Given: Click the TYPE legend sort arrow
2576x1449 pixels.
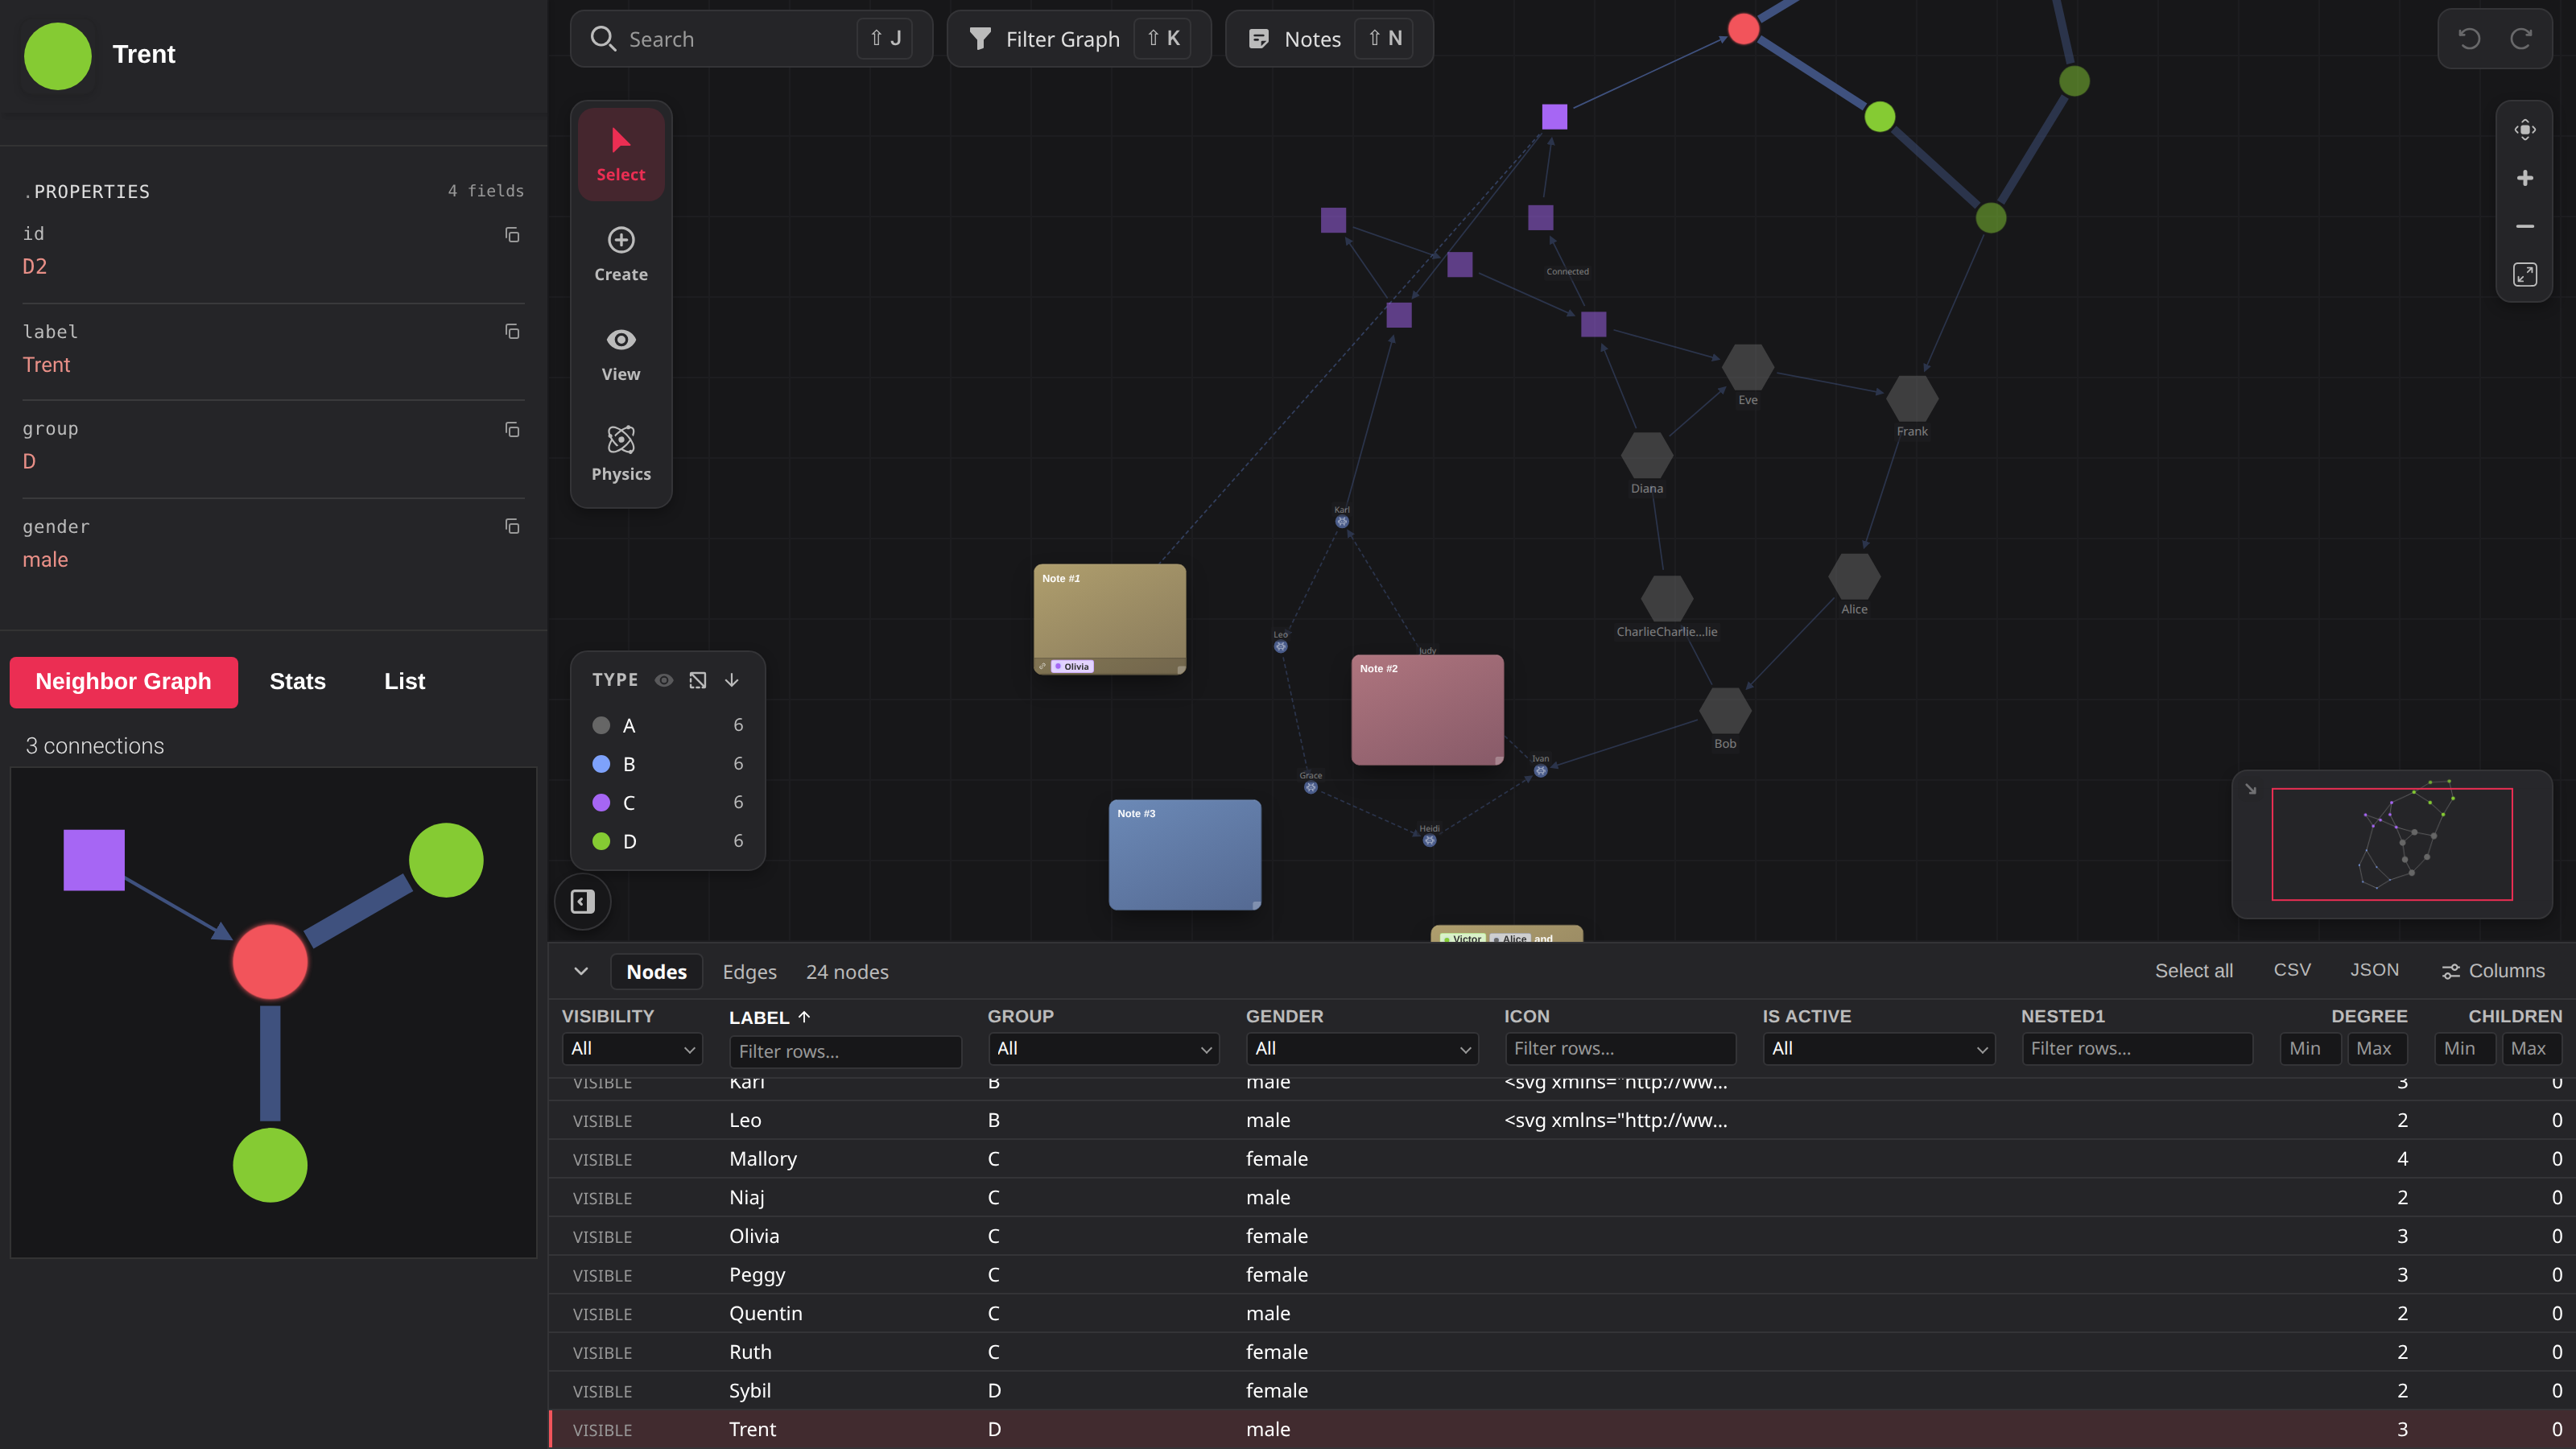Looking at the screenshot, I should coord(732,680).
